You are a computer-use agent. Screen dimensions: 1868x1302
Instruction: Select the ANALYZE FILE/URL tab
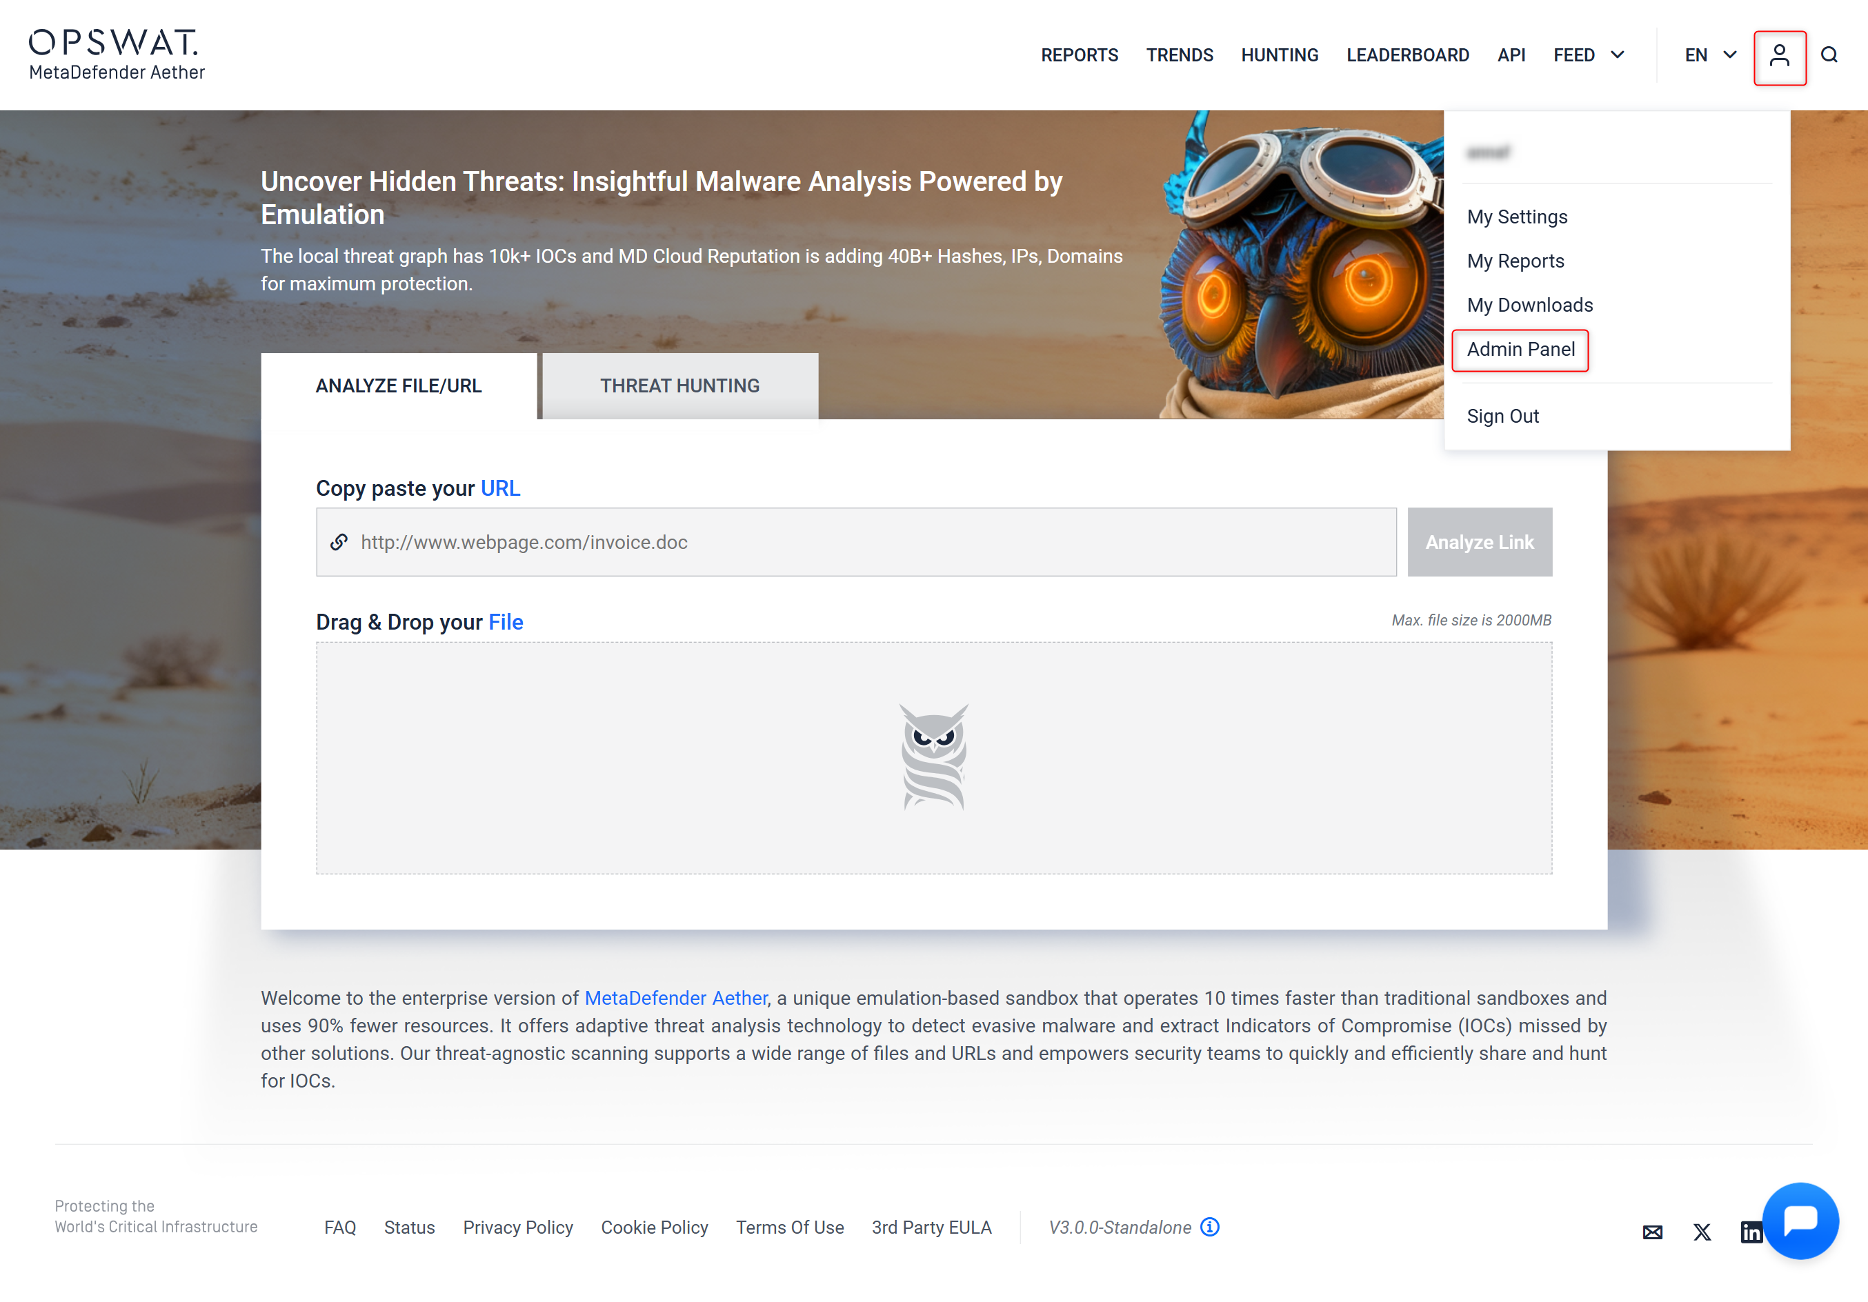pos(399,385)
